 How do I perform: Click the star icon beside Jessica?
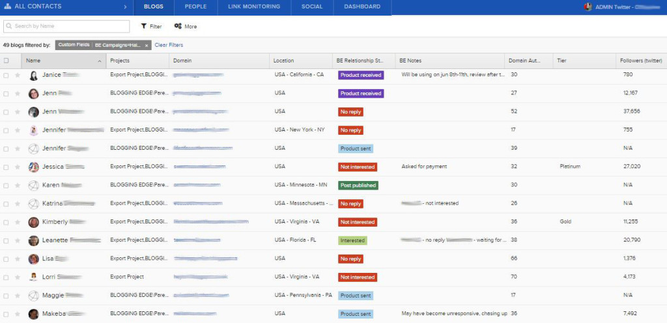pyautogui.click(x=18, y=167)
